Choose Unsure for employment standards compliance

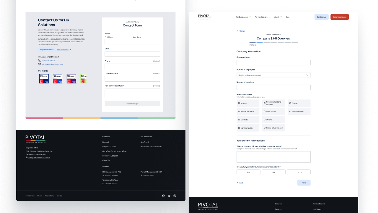299,172
